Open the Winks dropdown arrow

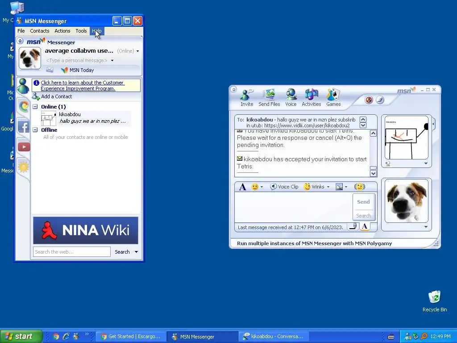click(328, 187)
